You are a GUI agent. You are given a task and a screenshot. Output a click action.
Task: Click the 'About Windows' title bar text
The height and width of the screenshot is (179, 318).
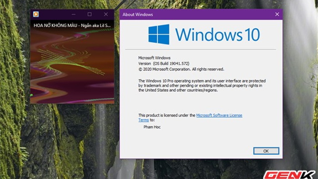[138, 15]
